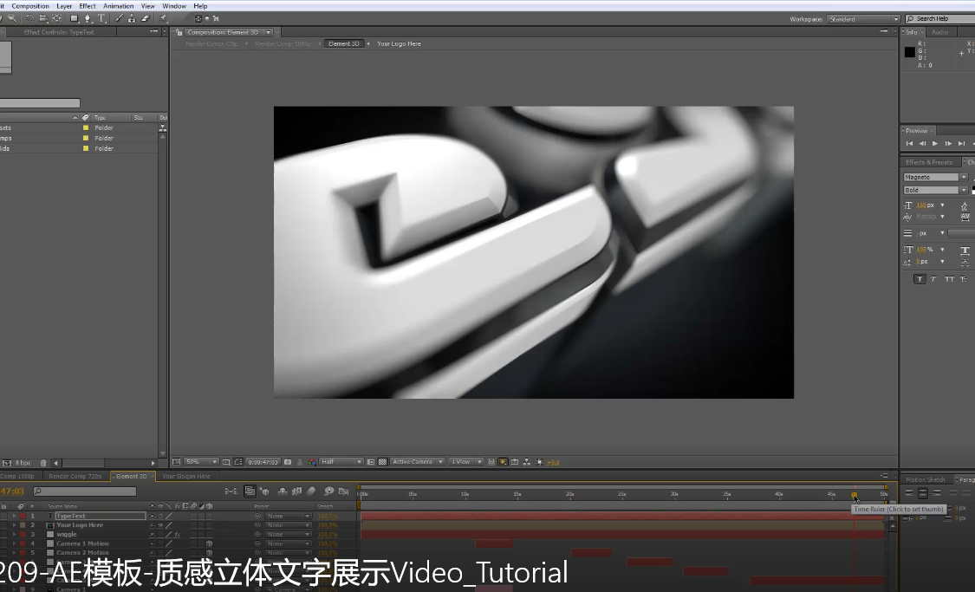The height and width of the screenshot is (592, 975).
Task: Step back one frame in Preview
Action: pyautogui.click(x=922, y=144)
